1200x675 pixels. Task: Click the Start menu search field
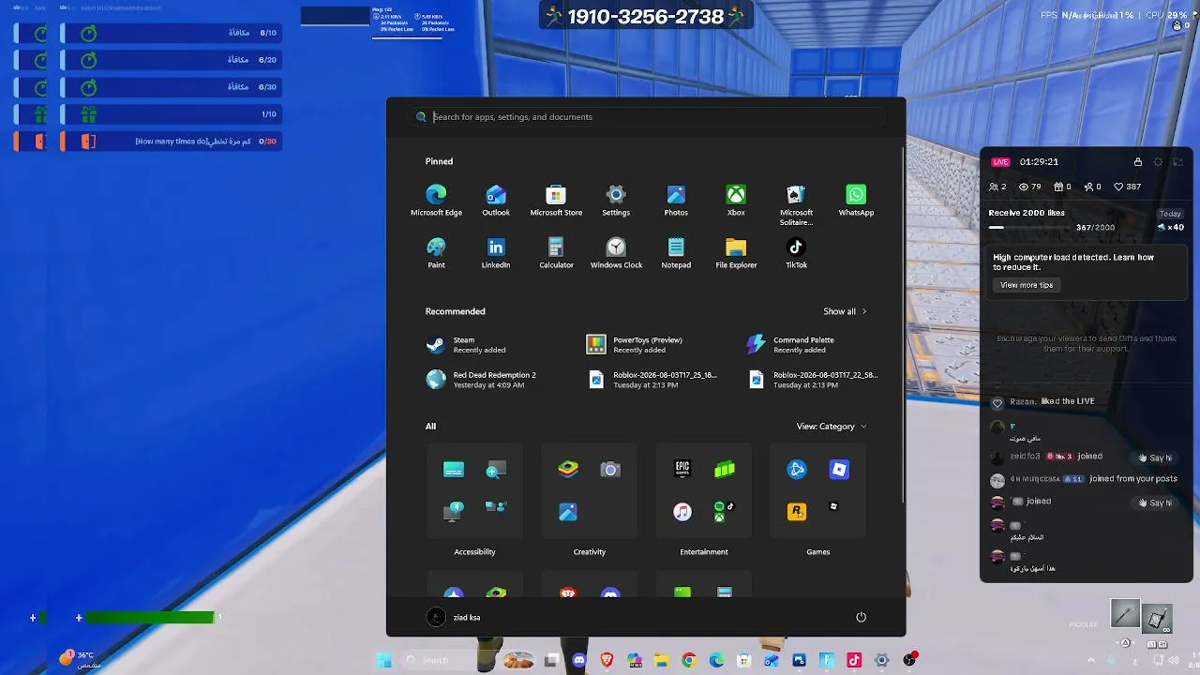[647, 117]
